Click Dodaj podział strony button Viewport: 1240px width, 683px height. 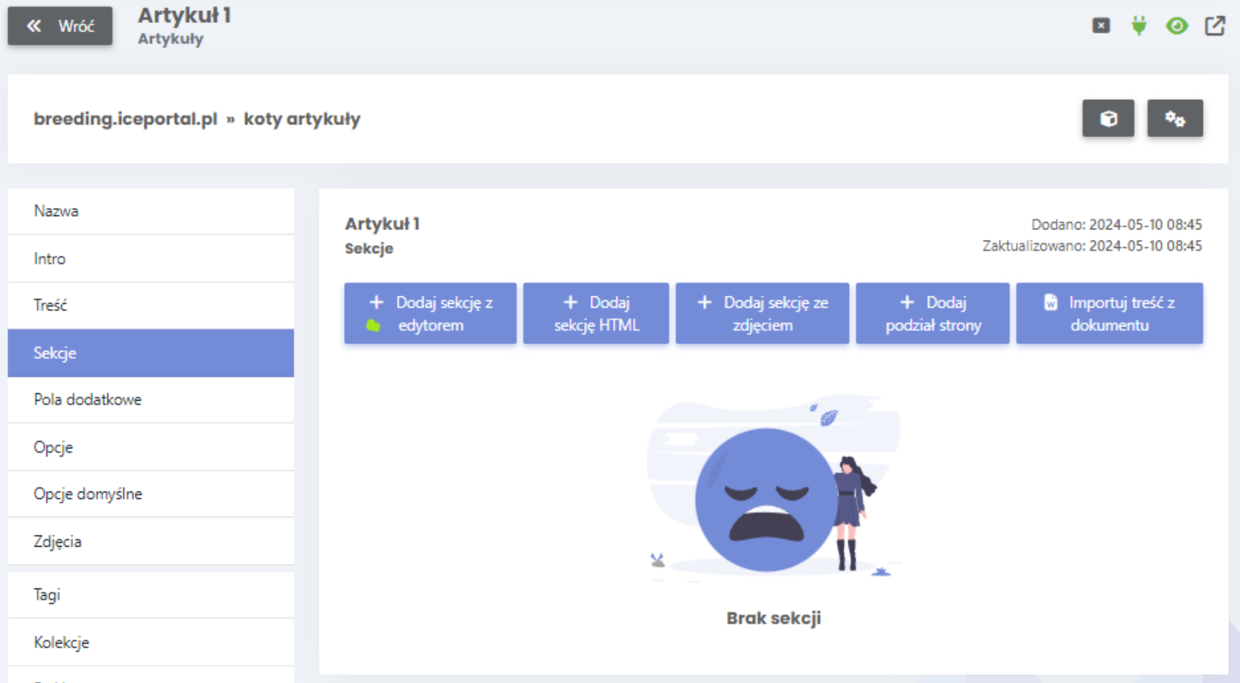click(932, 314)
